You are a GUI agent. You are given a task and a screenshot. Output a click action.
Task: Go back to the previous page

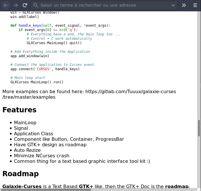point(6,5)
